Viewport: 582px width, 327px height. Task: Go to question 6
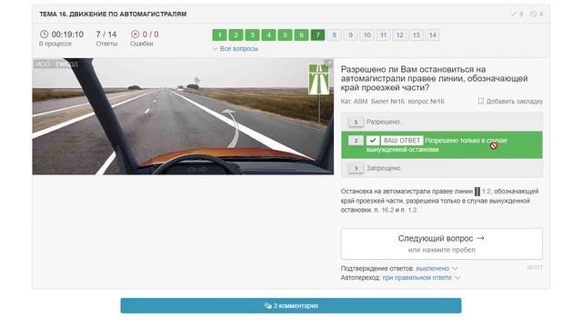point(301,35)
